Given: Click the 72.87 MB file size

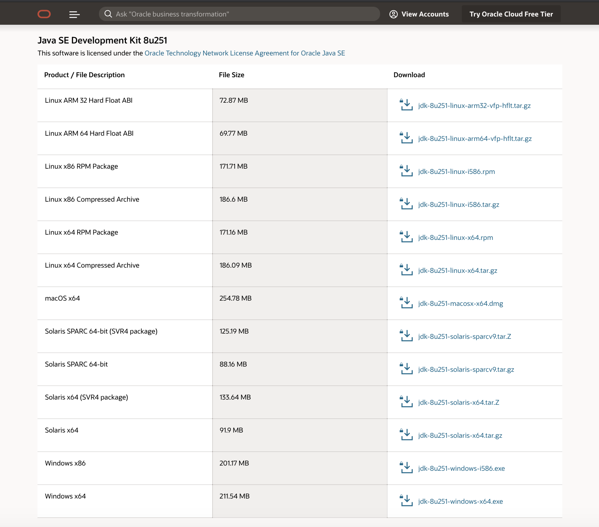Looking at the screenshot, I should [234, 100].
